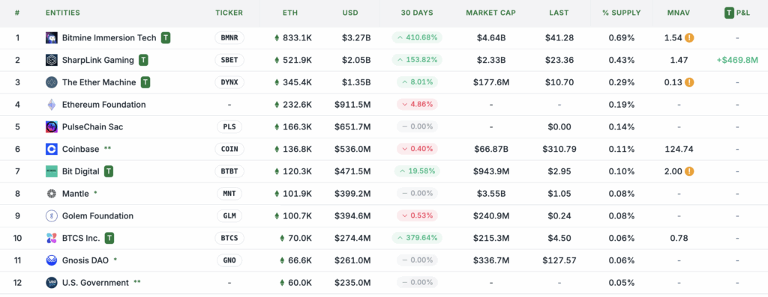Click the Ethereum Foundation diamond logo
This screenshot has width=768, height=297.
52,105
